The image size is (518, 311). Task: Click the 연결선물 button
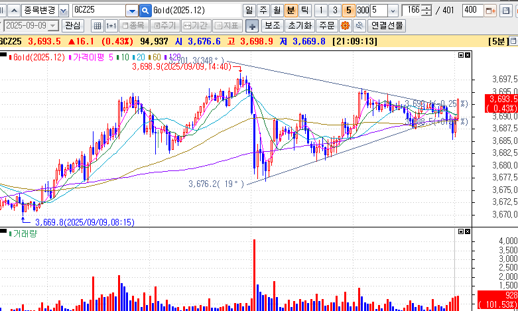[x=387, y=26]
